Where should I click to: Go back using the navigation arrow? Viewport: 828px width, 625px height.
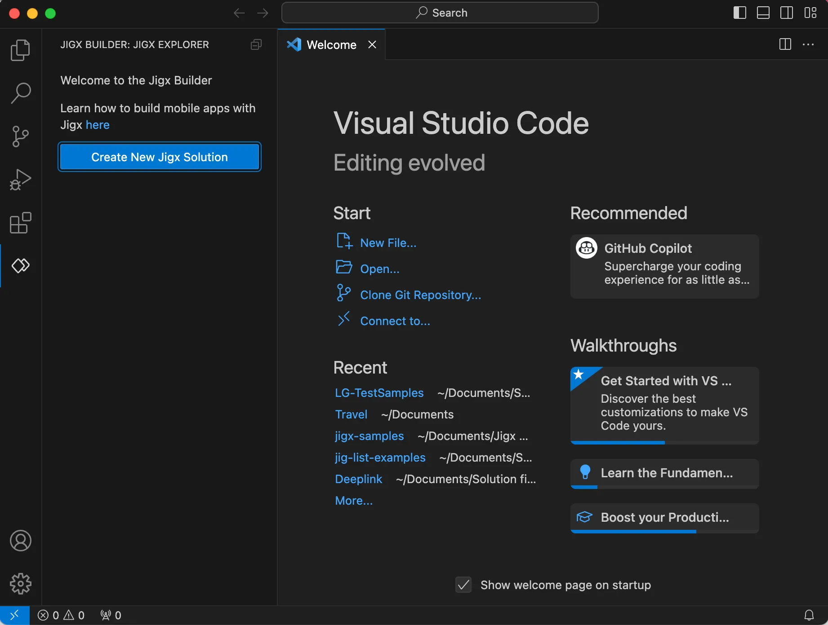239,13
